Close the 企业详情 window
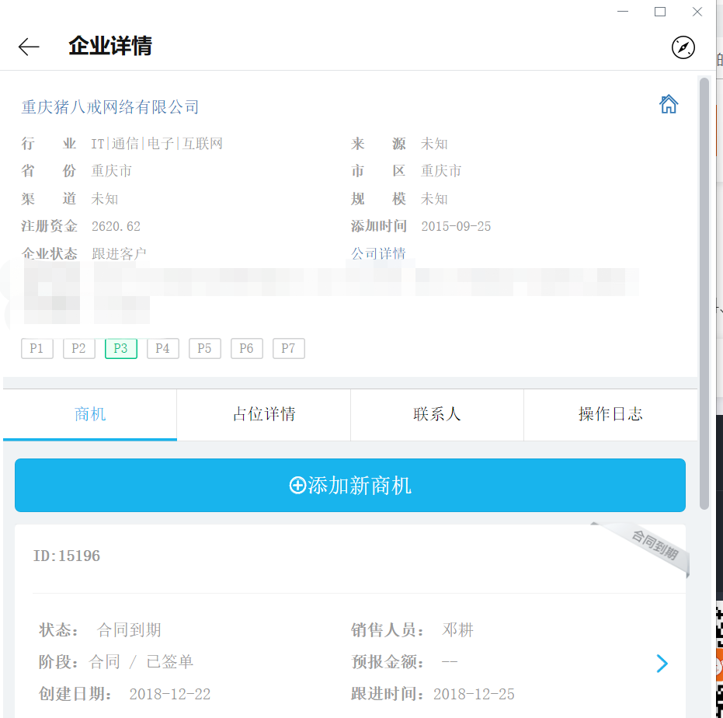Screen dimensions: 723x718 [697, 12]
